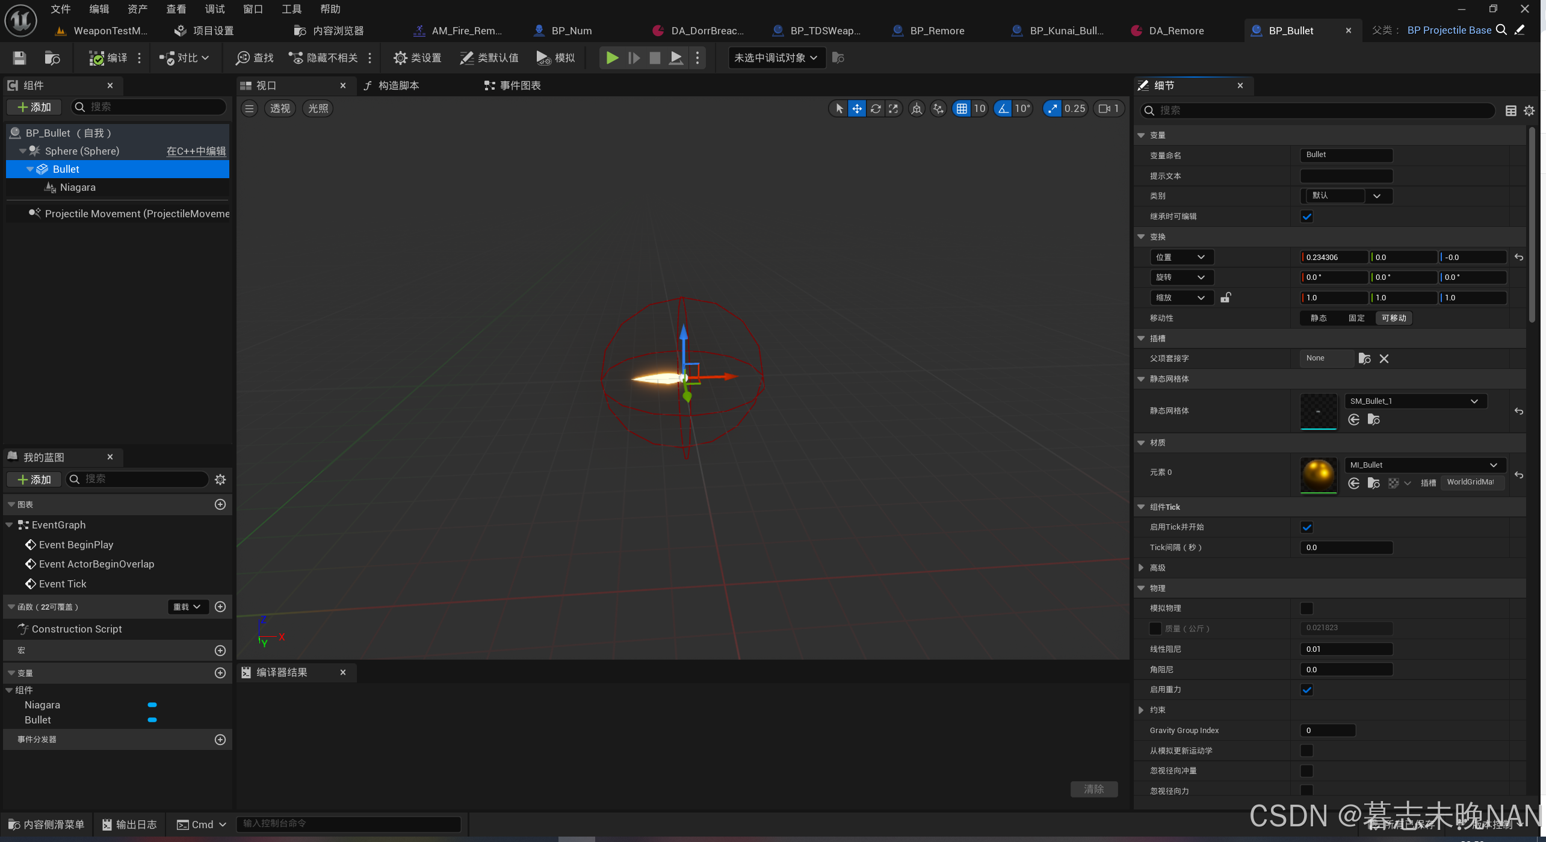Open the 位置 location type dropdown

[x=1181, y=257]
